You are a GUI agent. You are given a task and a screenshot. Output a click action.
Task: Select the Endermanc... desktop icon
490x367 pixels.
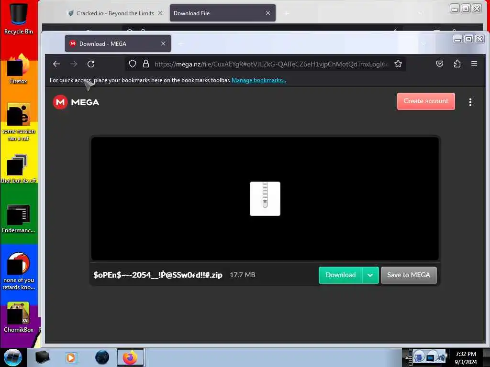(19, 218)
